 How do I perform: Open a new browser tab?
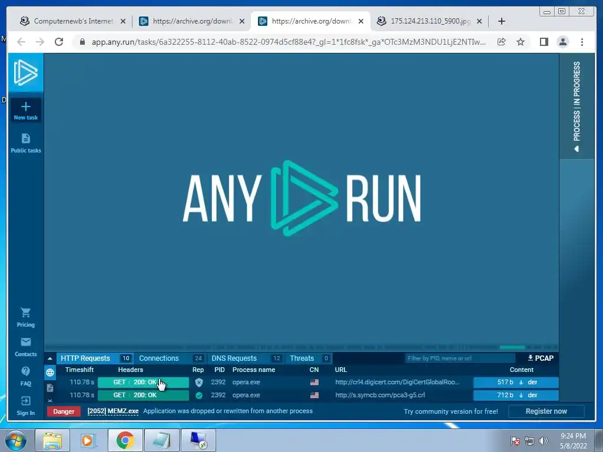(502, 21)
